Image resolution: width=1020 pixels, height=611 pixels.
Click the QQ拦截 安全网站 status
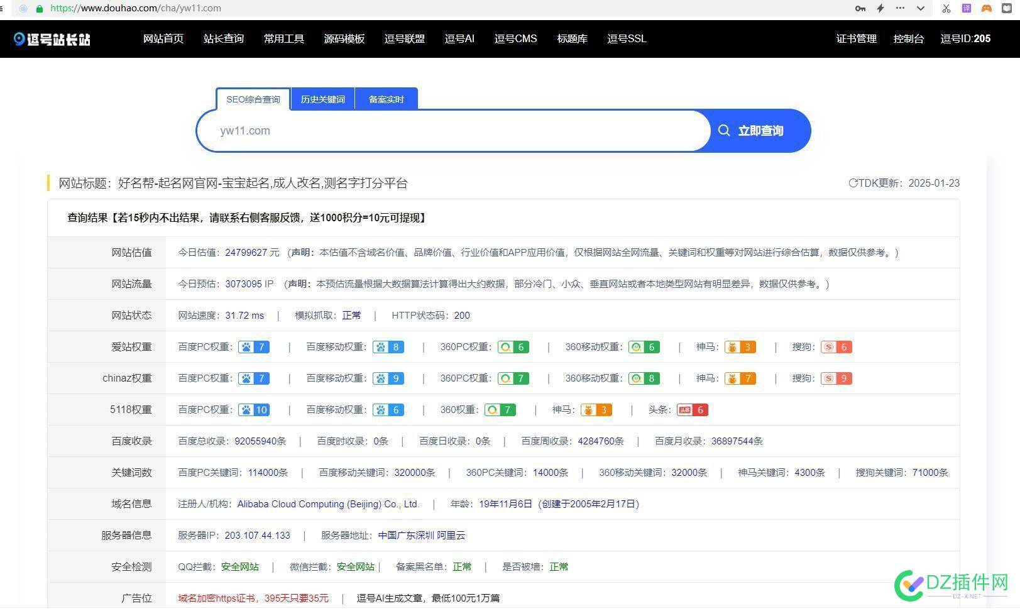240,567
